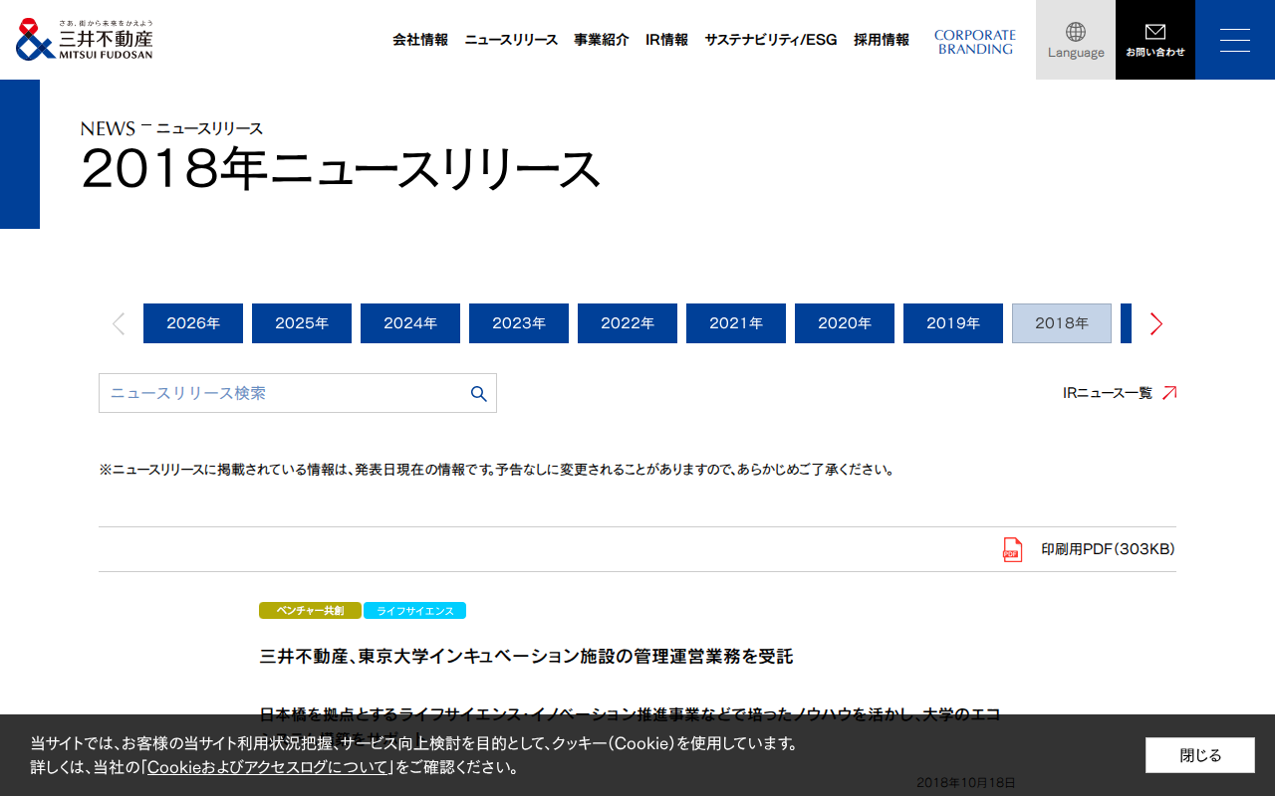The image size is (1275, 796).
Task: Open ニュースリリース menu
Action: coord(511,40)
